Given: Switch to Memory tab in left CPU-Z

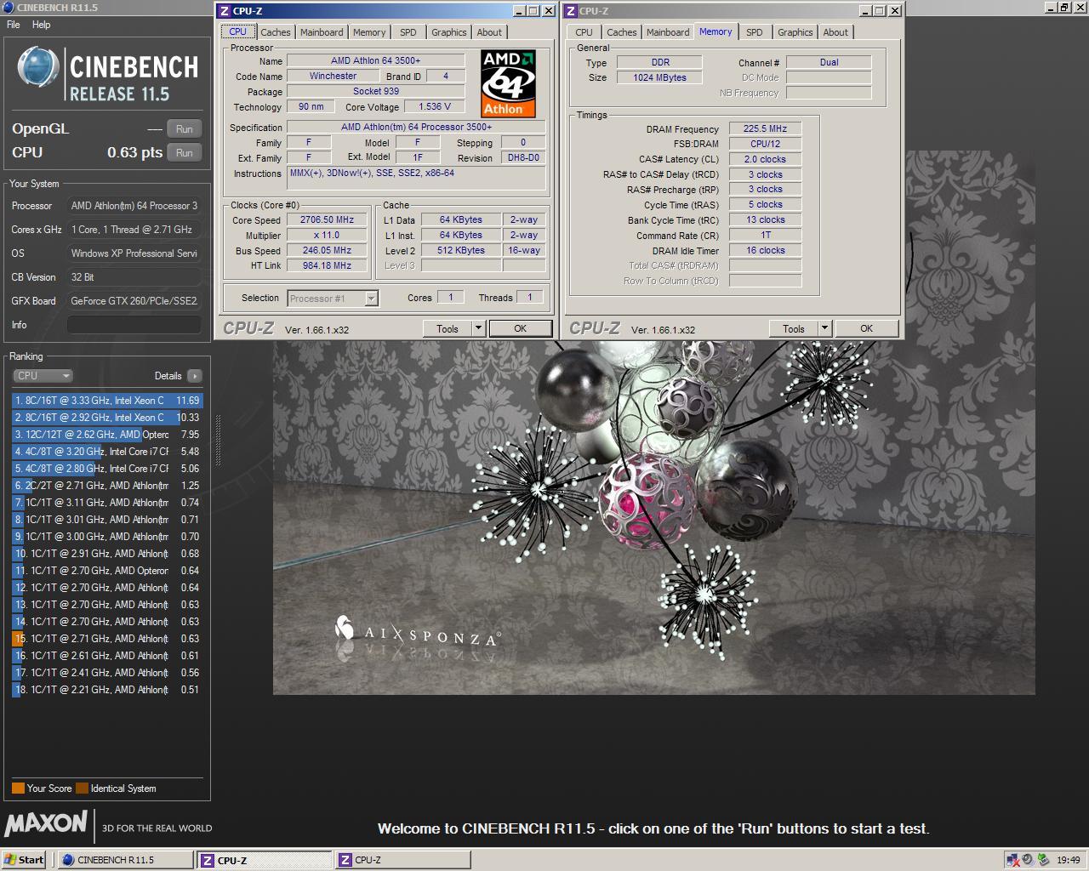Looking at the screenshot, I should tap(369, 32).
